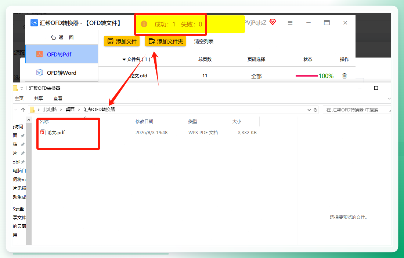Open the 查看 ribbon tab in Explorer

click(x=58, y=99)
